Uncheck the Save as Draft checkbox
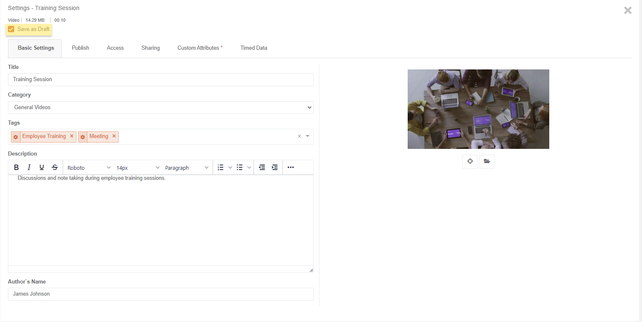This screenshot has height=322, width=642. click(11, 29)
